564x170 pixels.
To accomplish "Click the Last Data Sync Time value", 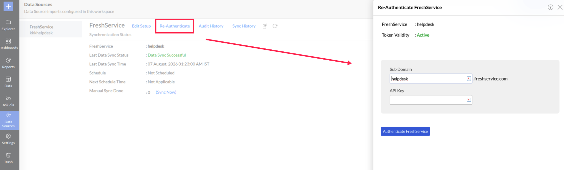I will (x=178, y=64).
